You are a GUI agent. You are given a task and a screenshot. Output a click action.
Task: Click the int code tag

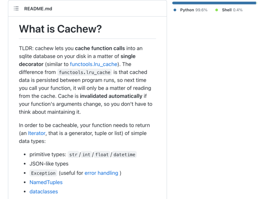86,155
